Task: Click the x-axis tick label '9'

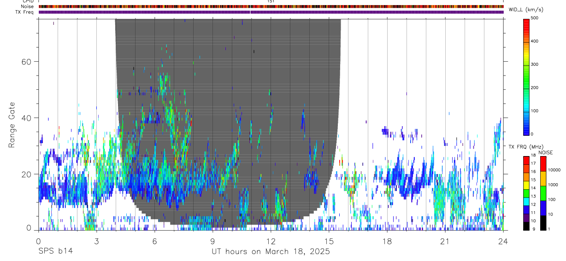Action: tap(212, 241)
